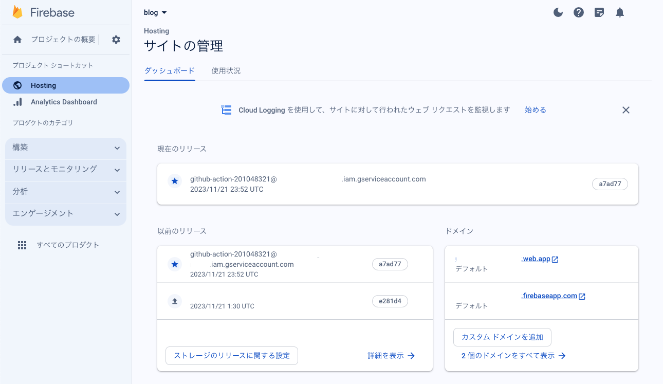The height and width of the screenshot is (384, 663).
Task: Click the 2023/11/21 1:30 UTC timestamp
Action: point(222,306)
